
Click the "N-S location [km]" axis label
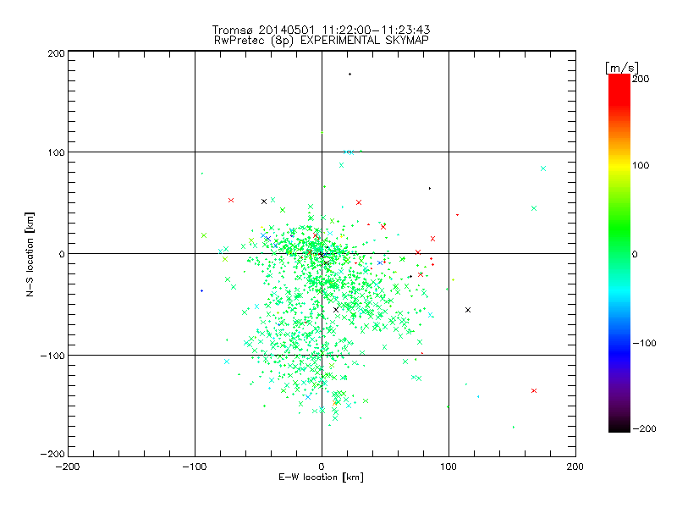(30, 254)
